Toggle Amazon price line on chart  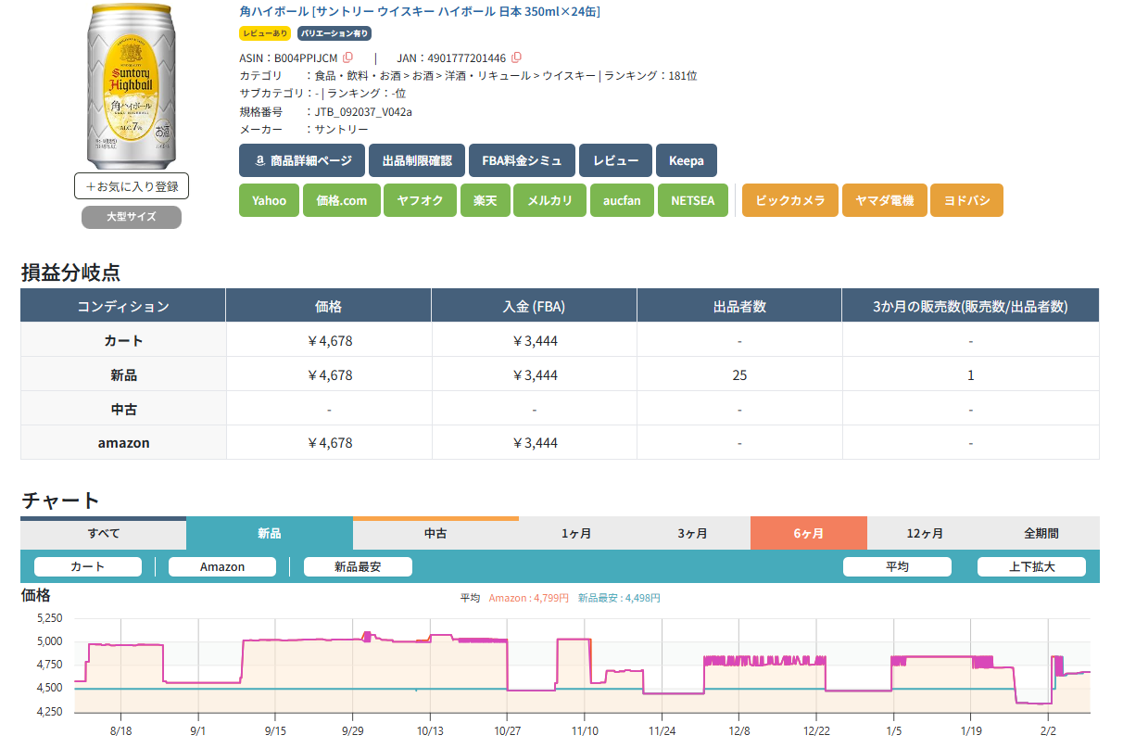[x=222, y=566]
